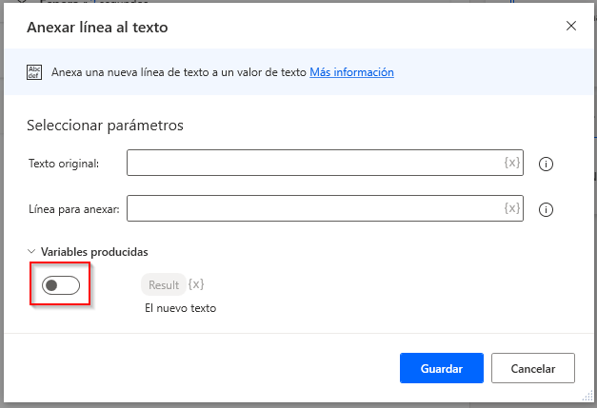Collapse the Variables producidas section
Screen dimensions: 597x408
(31, 252)
